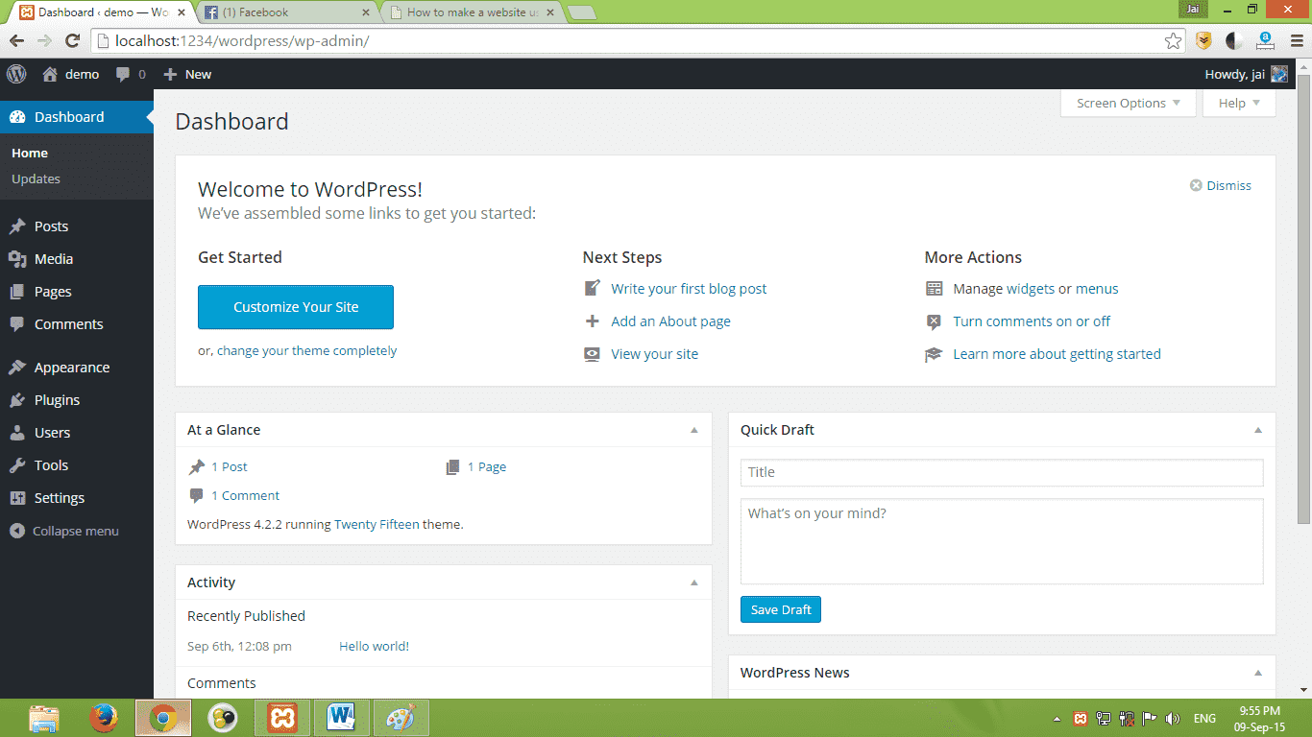Click the home icon next to demo
The image size is (1312, 737).
(x=50, y=74)
